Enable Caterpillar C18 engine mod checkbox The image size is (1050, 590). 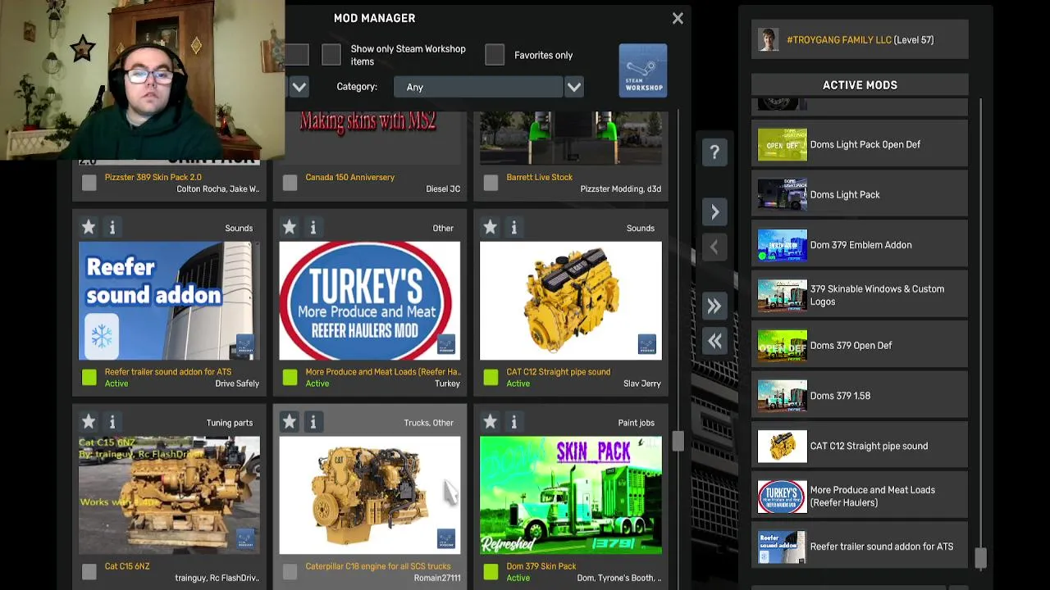click(290, 571)
